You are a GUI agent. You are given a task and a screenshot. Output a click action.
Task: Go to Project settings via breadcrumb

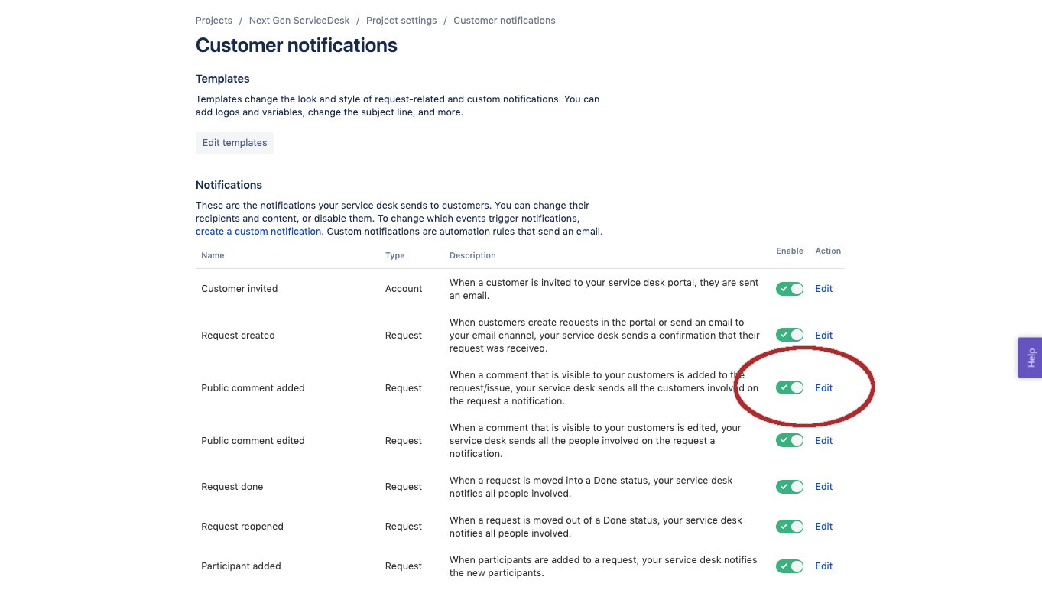[x=401, y=20]
